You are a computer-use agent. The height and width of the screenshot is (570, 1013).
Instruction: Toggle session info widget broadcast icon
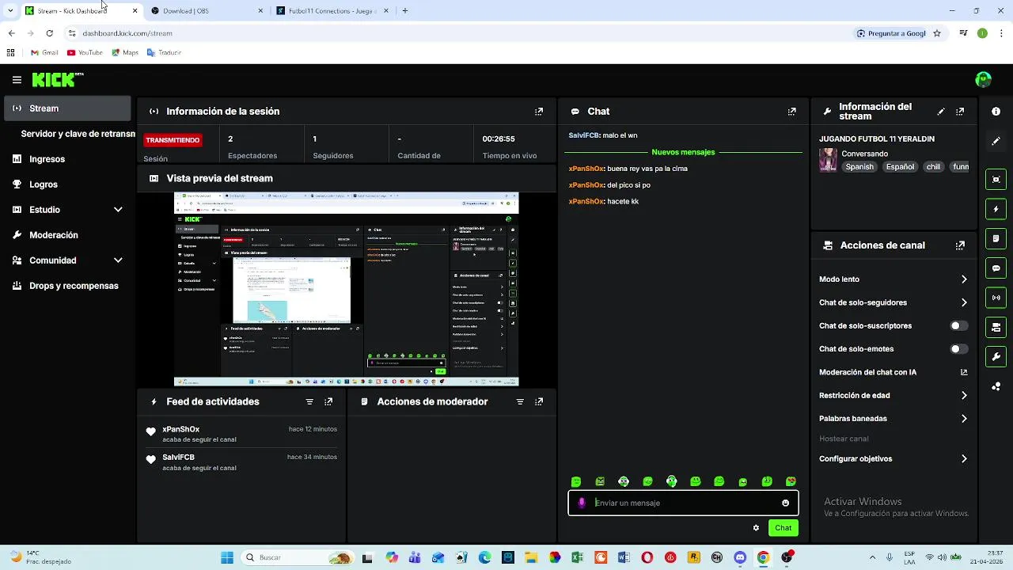coord(996,298)
